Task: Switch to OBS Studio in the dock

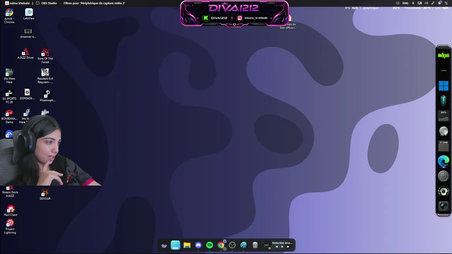Action: click(232, 245)
